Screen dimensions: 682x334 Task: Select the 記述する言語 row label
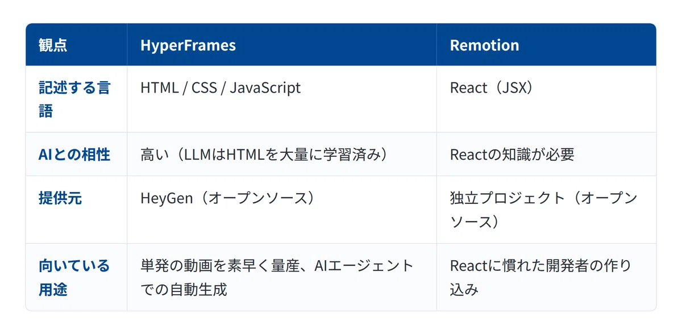(x=76, y=99)
